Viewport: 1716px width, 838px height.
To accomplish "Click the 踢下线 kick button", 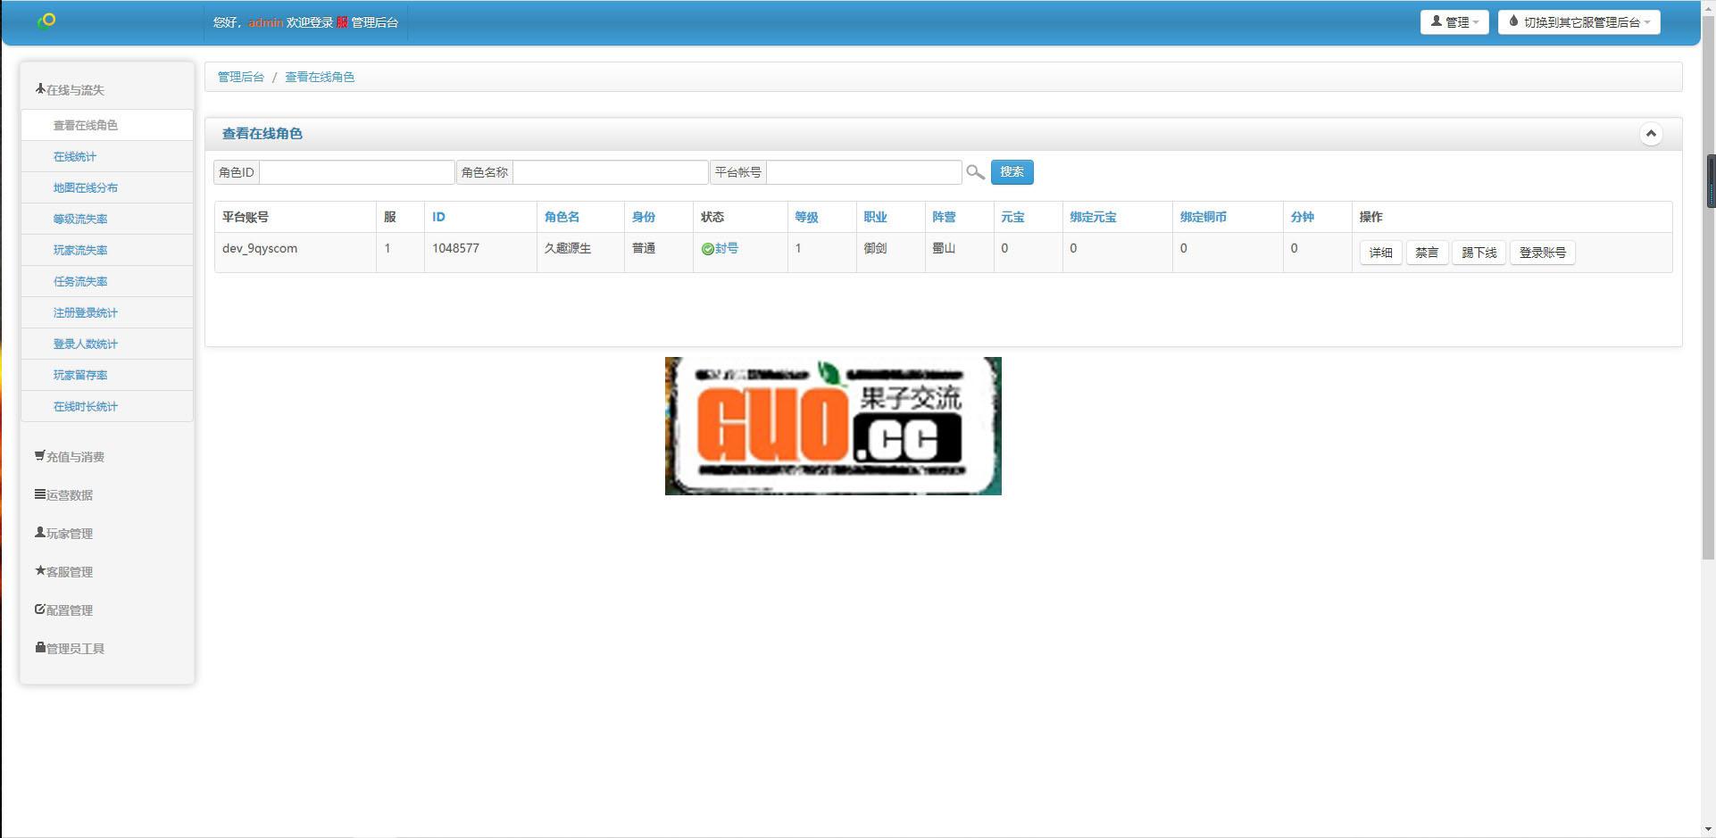I will [1479, 253].
